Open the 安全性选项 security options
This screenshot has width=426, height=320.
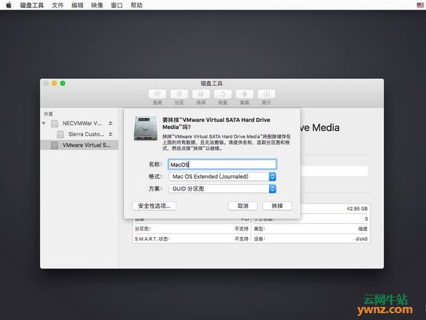click(x=154, y=206)
